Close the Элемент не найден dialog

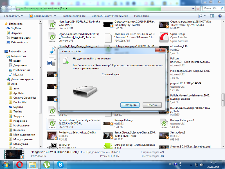point(160,50)
